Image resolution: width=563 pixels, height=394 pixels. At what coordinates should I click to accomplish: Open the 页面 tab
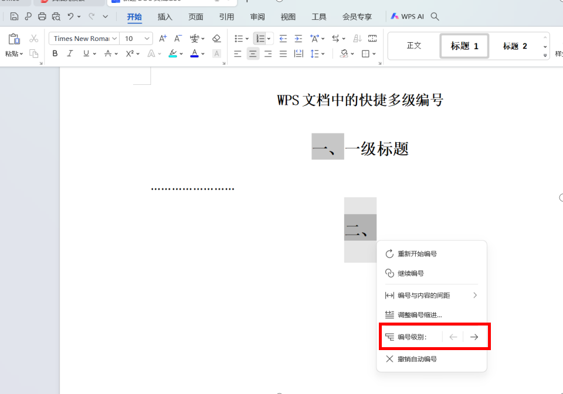(196, 17)
